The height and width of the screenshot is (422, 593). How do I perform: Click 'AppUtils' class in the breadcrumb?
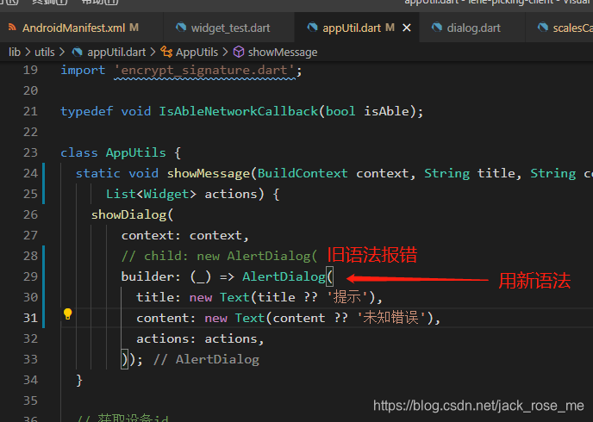tap(197, 53)
